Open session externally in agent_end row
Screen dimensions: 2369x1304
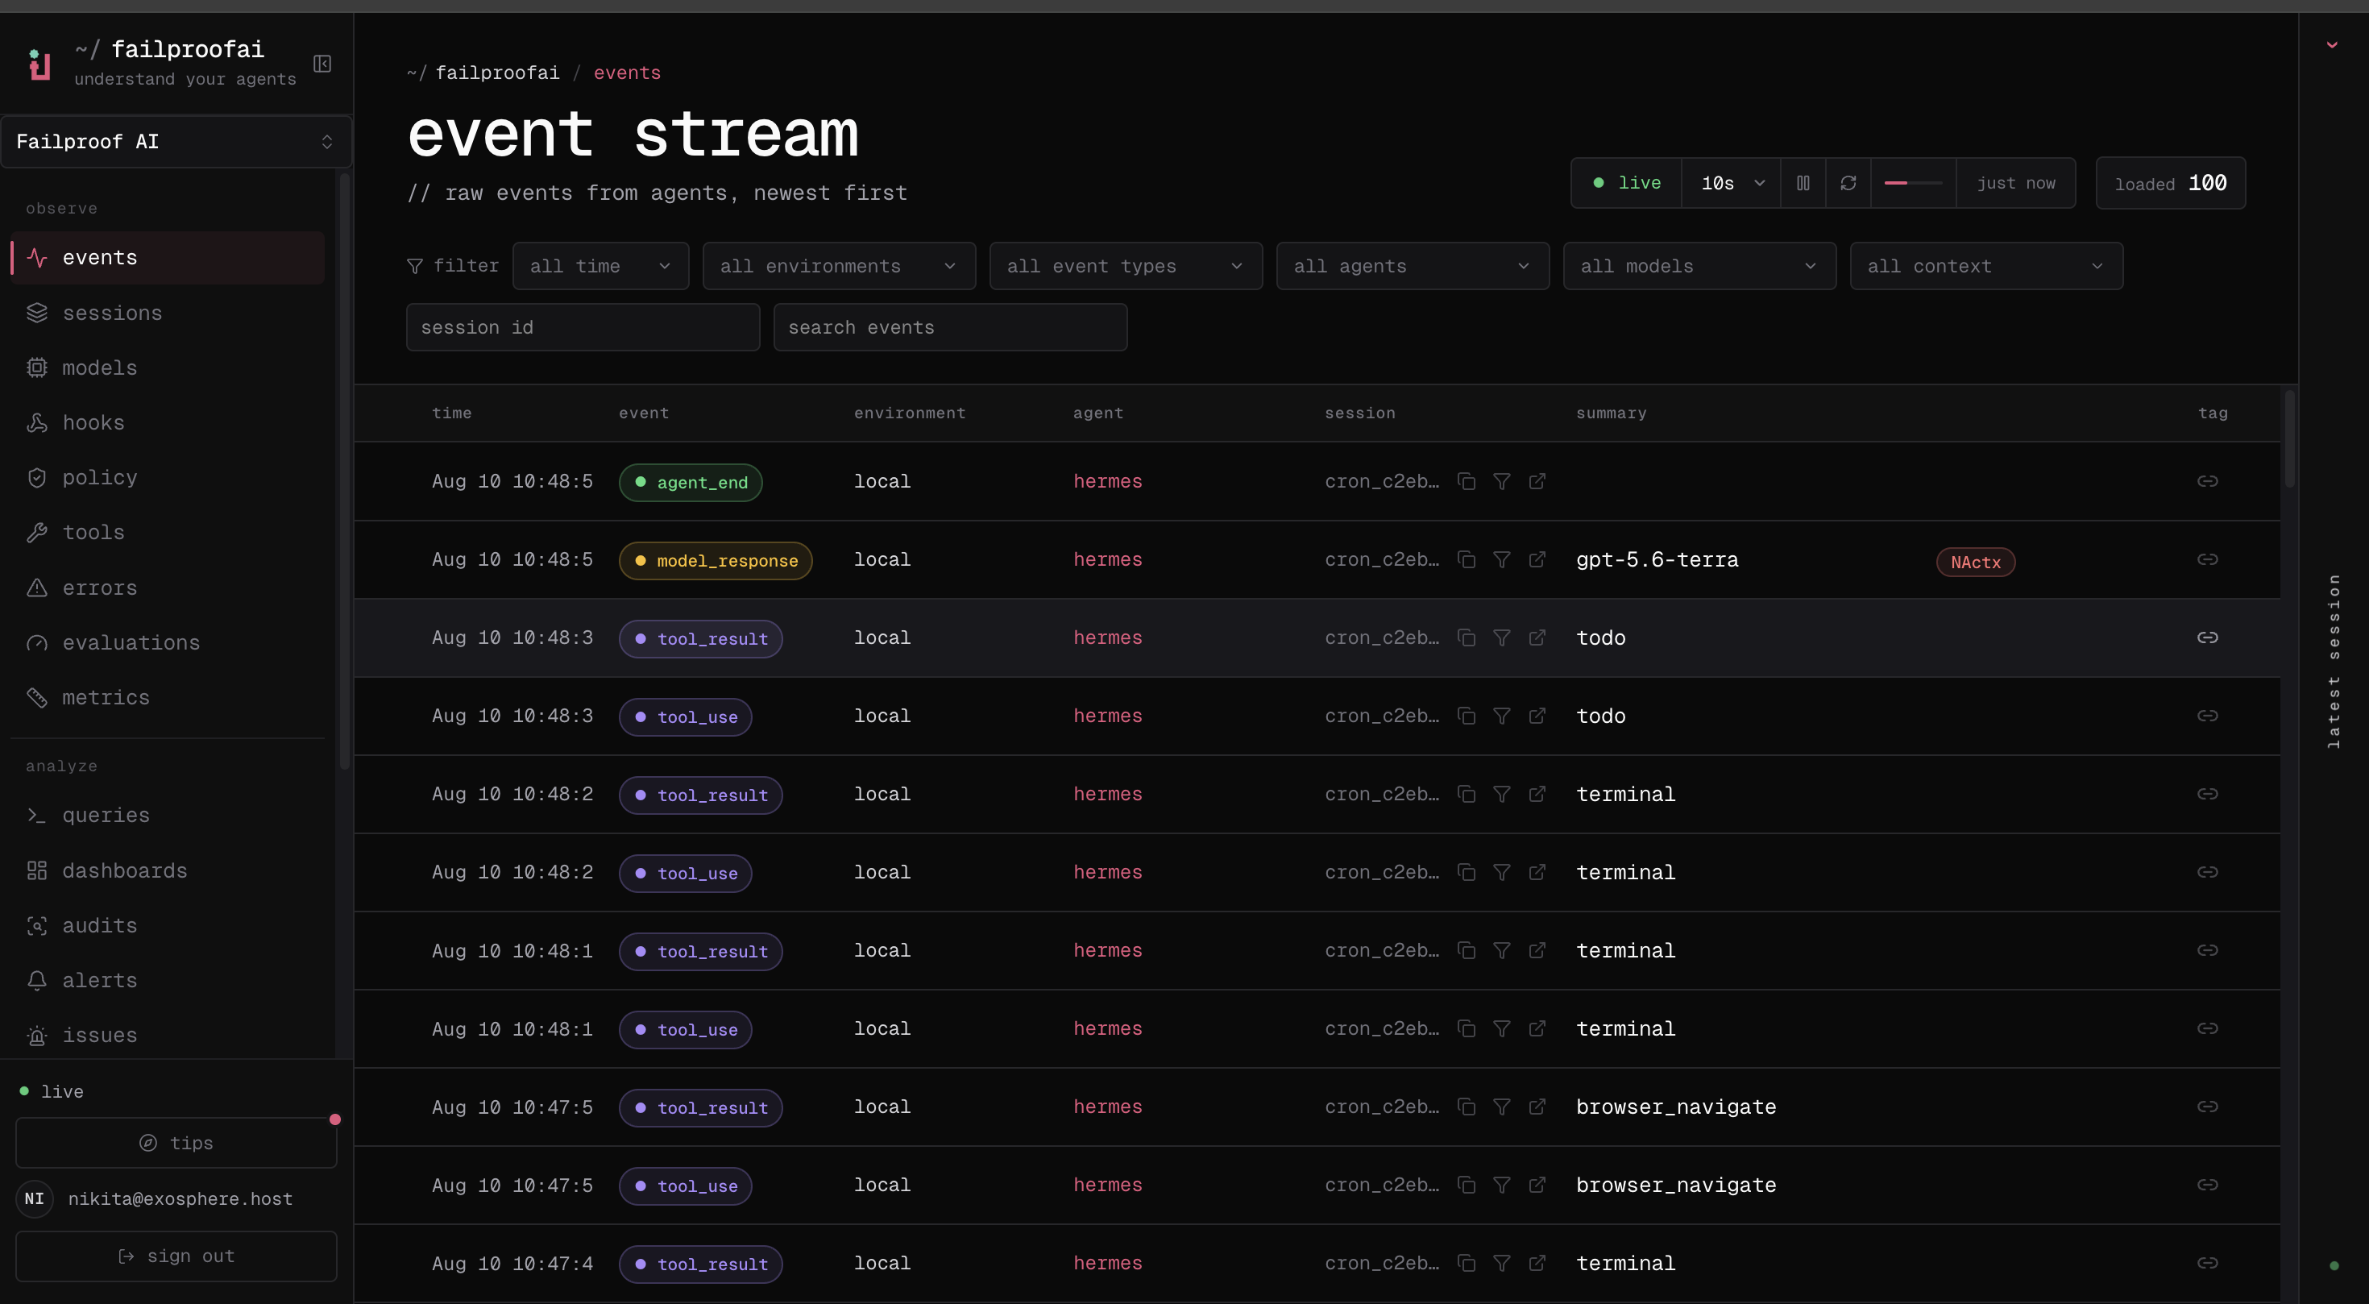[x=1537, y=481]
